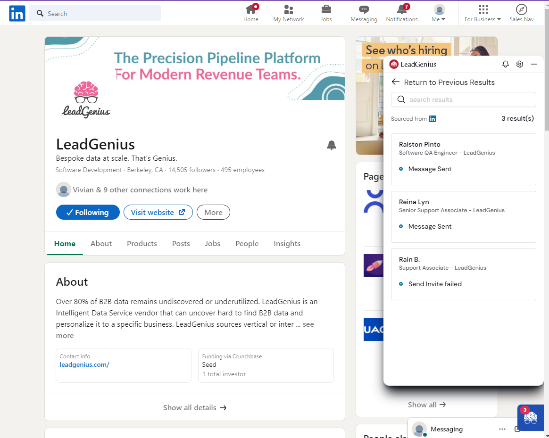Viewport: 549px width, 438px height.
Task: Click the Following button
Action: [88, 212]
